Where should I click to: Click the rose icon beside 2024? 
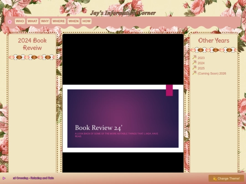tap(195, 62)
